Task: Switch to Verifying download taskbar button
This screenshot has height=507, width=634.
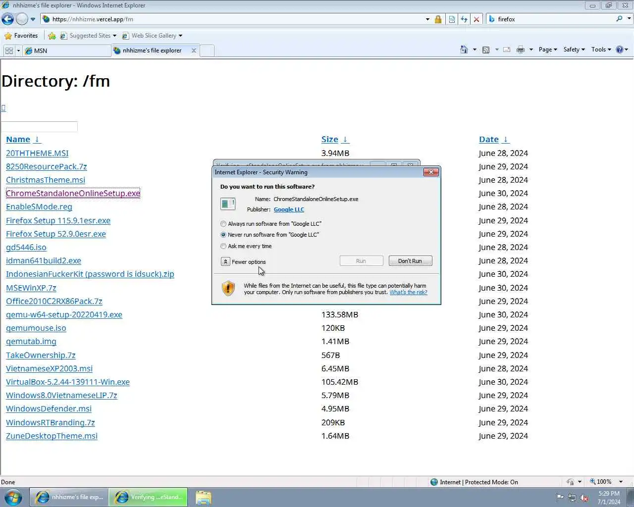Action: [x=149, y=497]
